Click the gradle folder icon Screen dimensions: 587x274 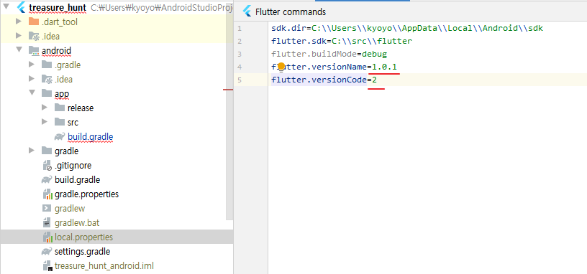click(47, 151)
